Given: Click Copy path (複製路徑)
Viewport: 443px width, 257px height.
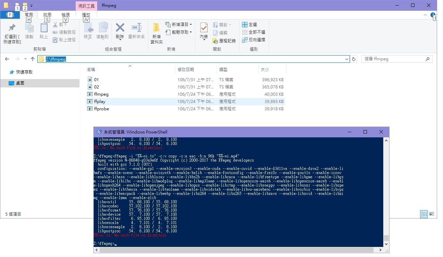Looking at the screenshot, I should click(64, 32).
